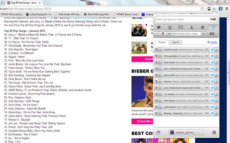The width and height of the screenshot is (230, 143).
Task: Click the yellow flashlight extension icon
Action: tap(208, 9)
